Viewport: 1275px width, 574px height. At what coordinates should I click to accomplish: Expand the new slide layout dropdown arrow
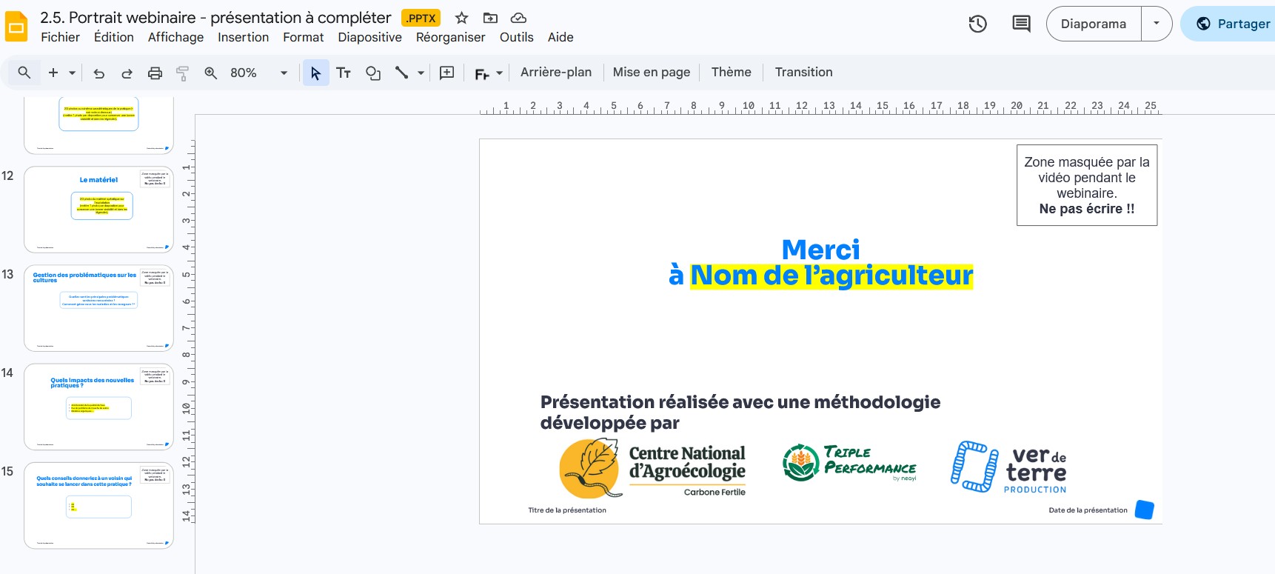[72, 73]
